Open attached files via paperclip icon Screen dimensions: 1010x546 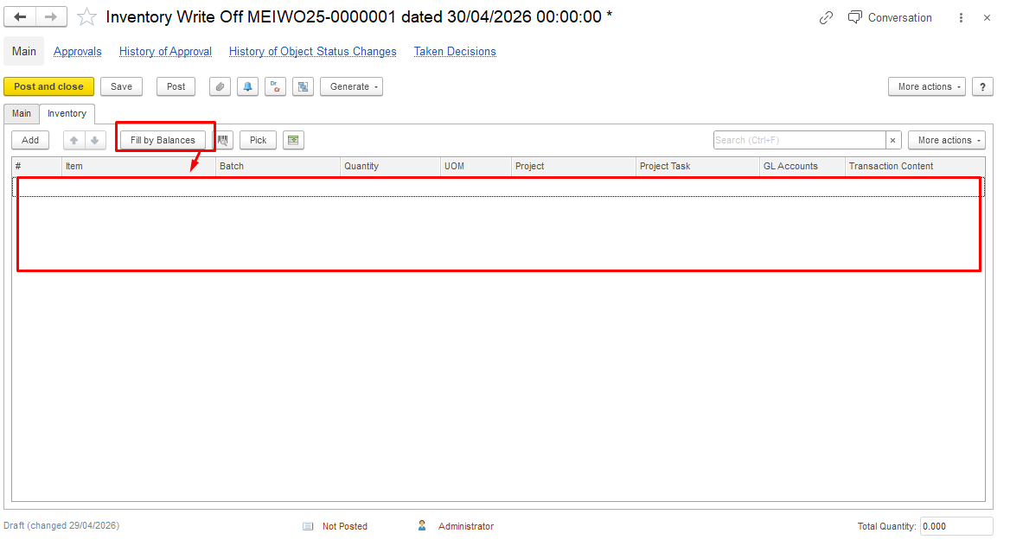[x=220, y=86]
